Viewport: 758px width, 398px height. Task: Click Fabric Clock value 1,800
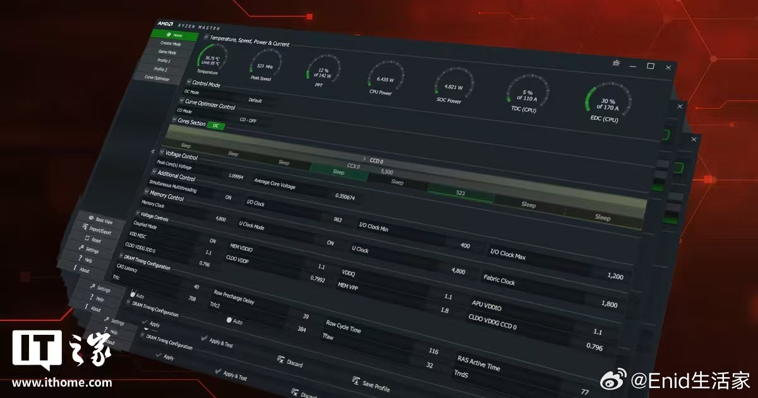coord(610,304)
